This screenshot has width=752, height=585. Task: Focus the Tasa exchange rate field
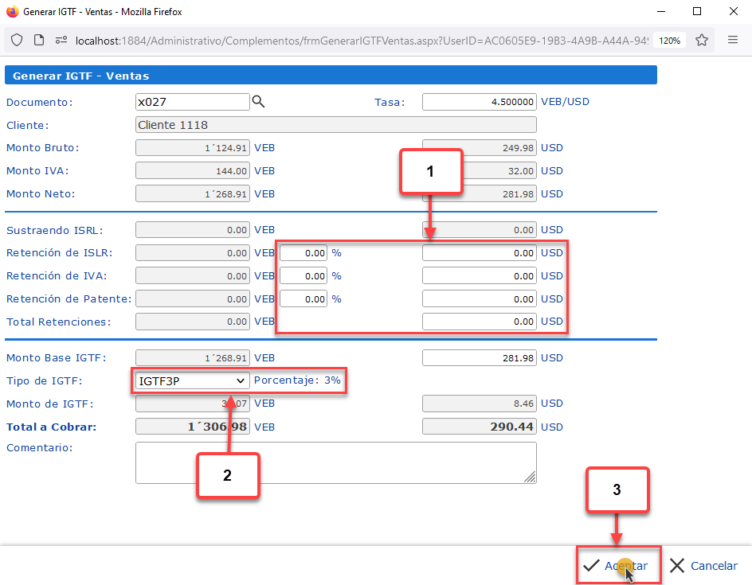(x=479, y=102)
